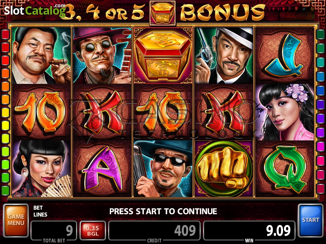Click the top red payline marker on left
The image size is (326, 244).
(6, 34)
